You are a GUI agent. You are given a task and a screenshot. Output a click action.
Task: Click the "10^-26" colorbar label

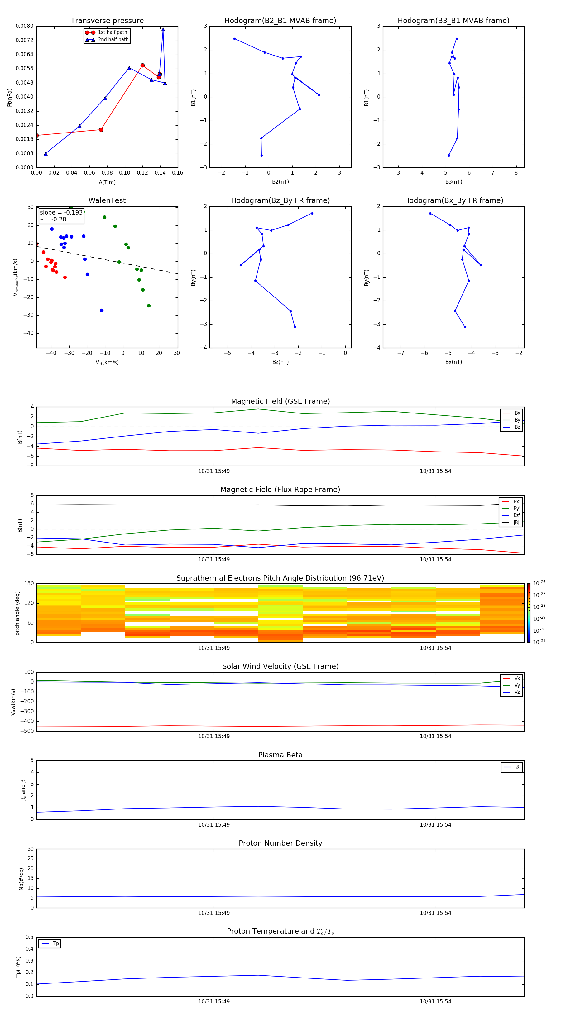click(x=539, y=583)
